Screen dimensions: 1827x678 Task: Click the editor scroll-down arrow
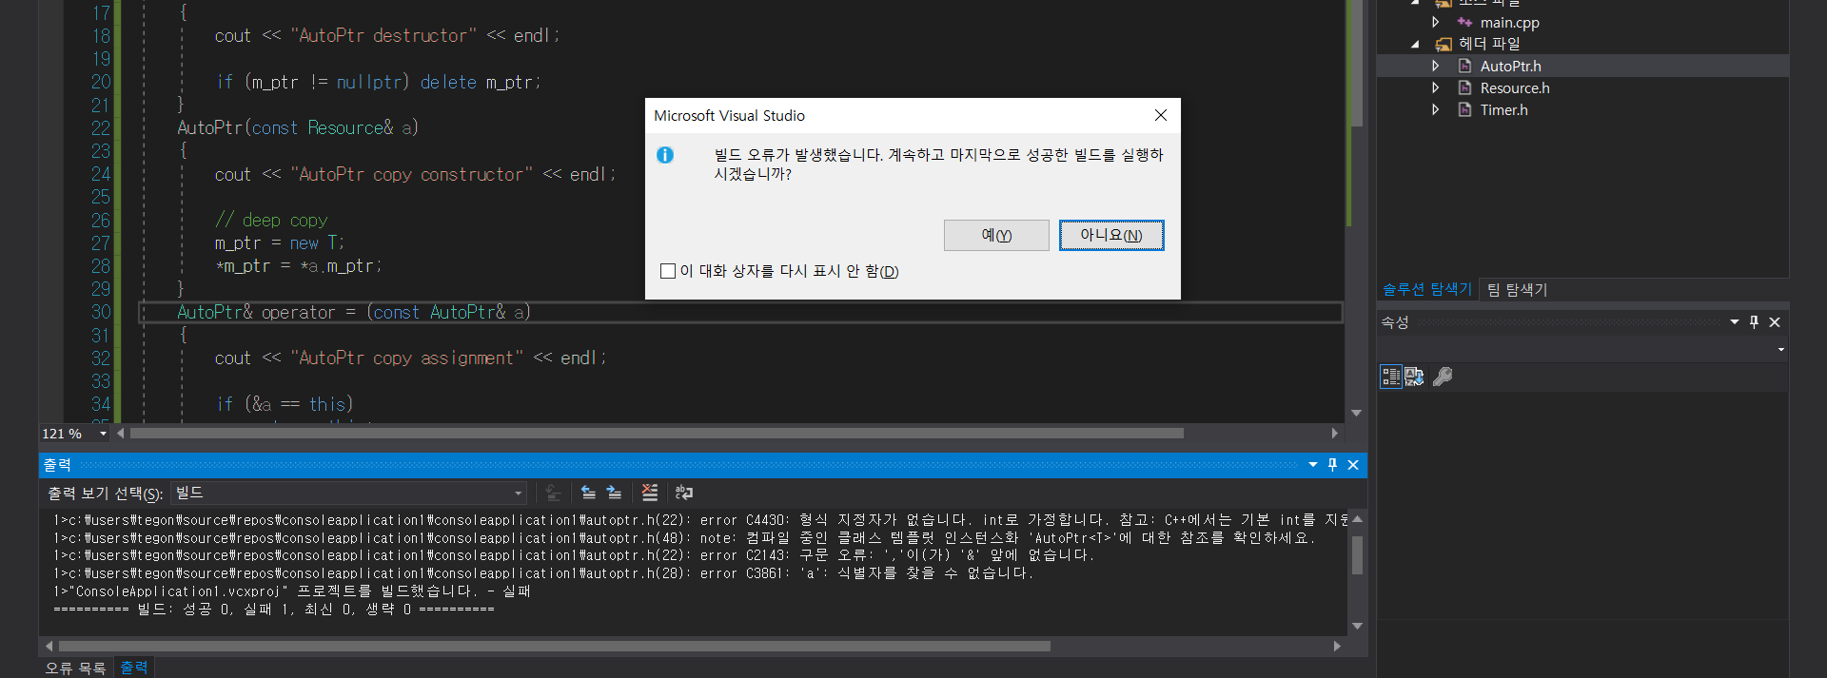[1357, 413]
